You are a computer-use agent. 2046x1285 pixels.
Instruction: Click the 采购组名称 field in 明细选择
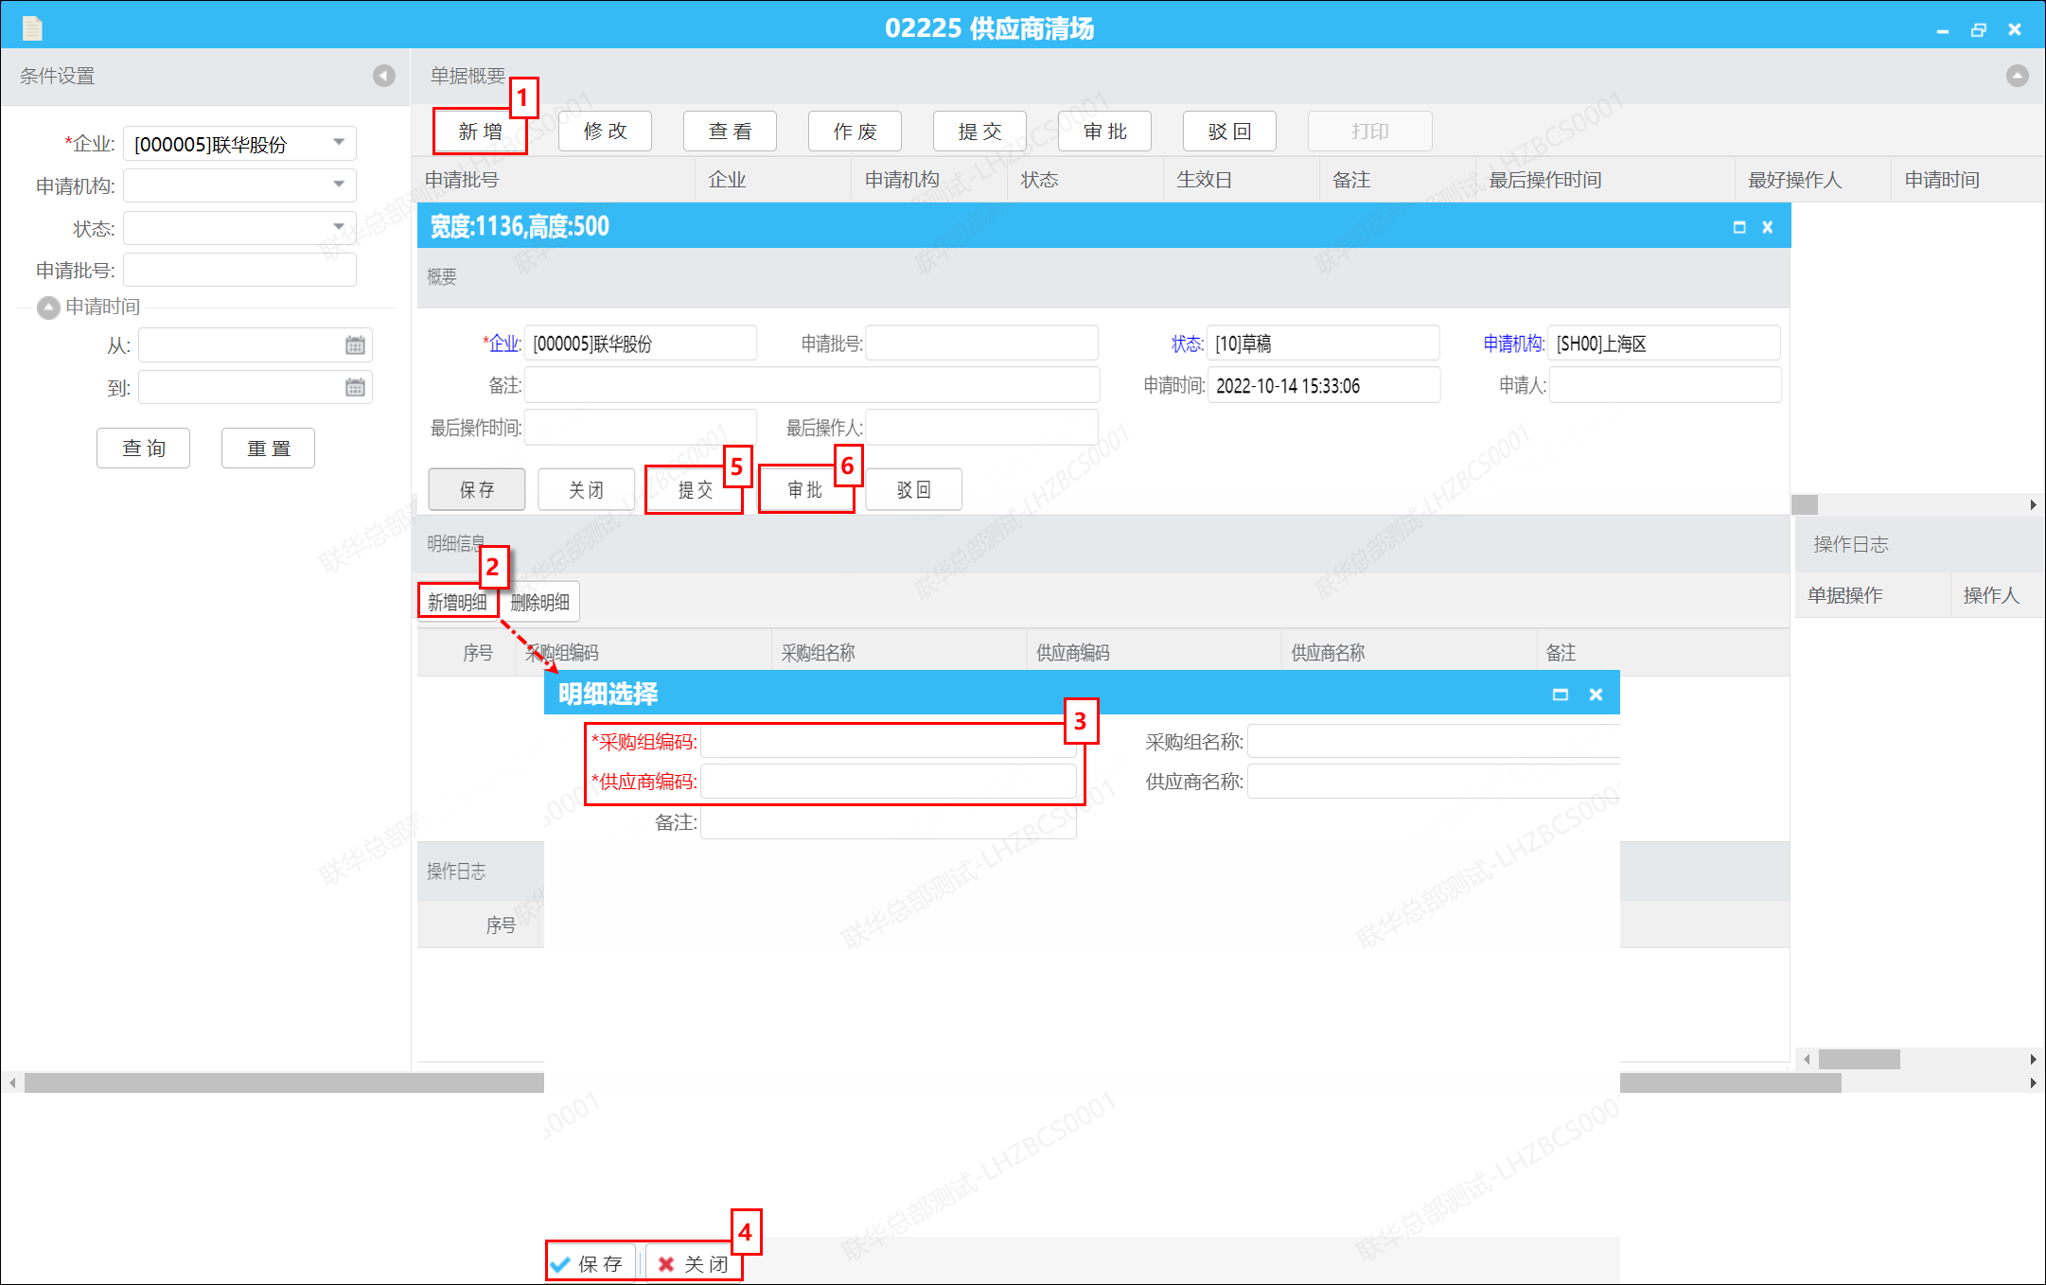pos(1433,742)
